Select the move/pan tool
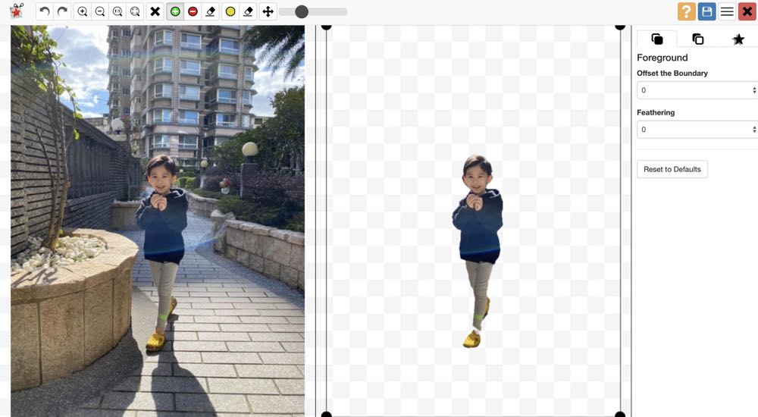The image size is (758, 417). (x=268, y=11)
